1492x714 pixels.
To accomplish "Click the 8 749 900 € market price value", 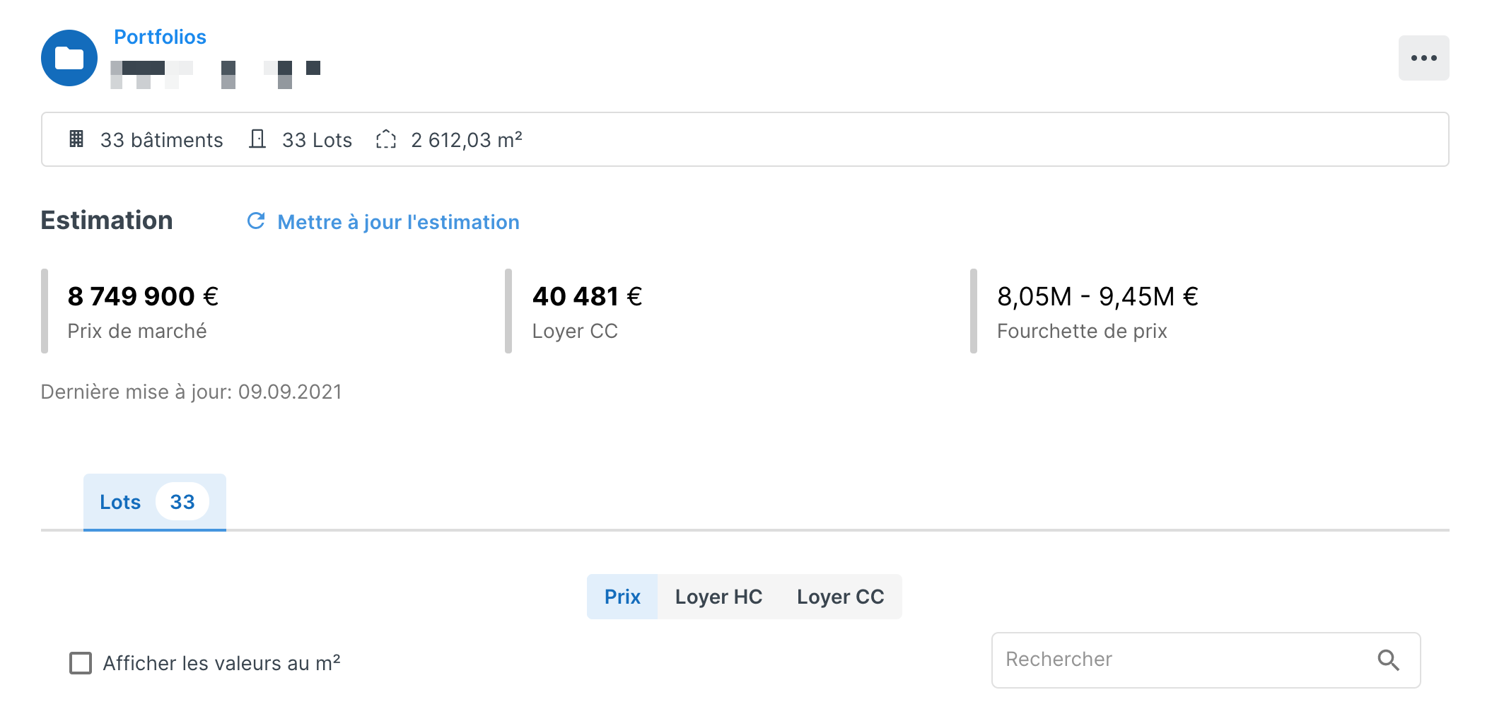I will [x=143, y=296].
